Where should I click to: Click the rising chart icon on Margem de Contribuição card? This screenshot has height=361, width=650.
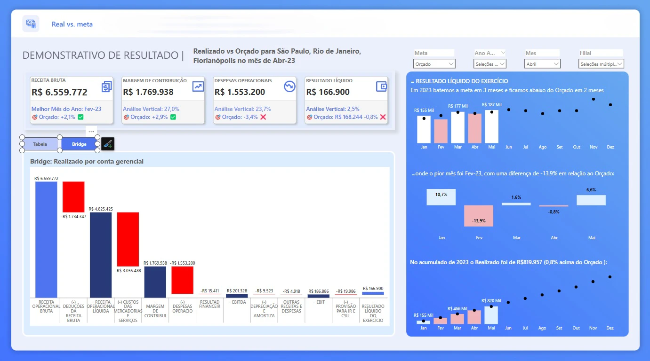[x=198, y=86]
